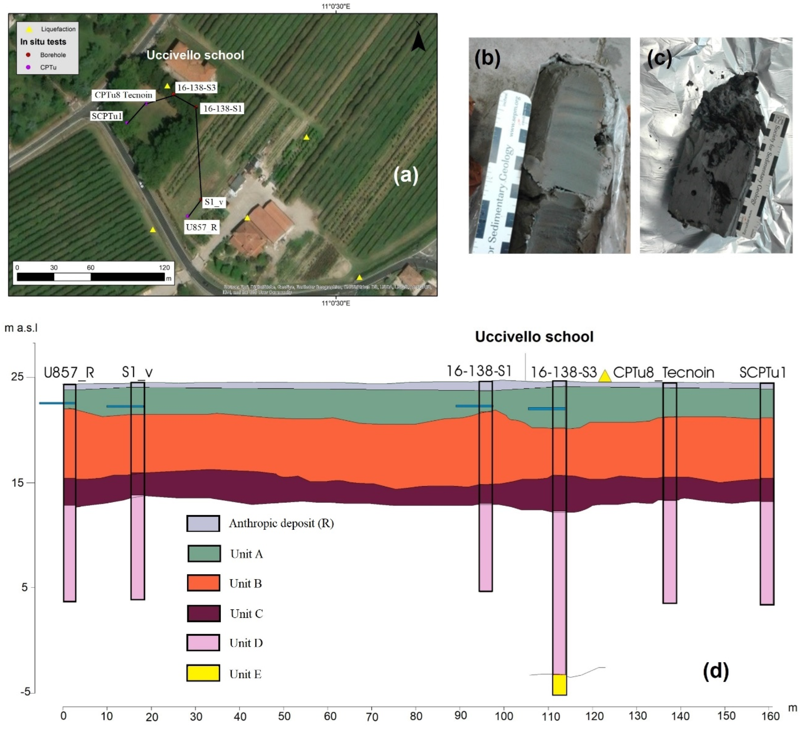Select the green Unit A legend swatch
801x730 pixels.
[x=204, y=553]
